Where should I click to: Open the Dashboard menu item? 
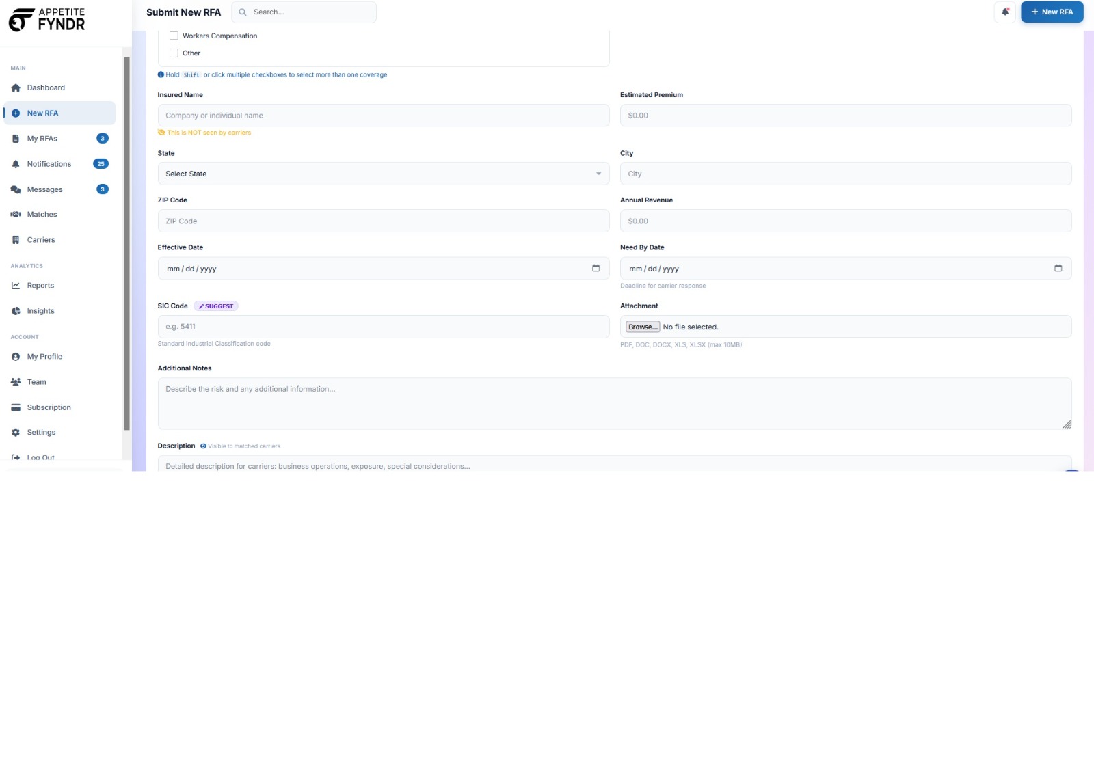click(59, 88)
